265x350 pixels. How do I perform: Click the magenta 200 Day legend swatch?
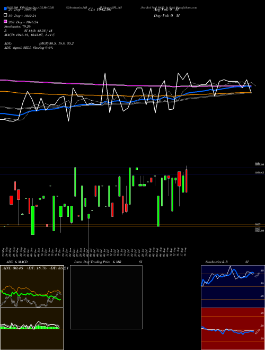[x=6, y=21]
